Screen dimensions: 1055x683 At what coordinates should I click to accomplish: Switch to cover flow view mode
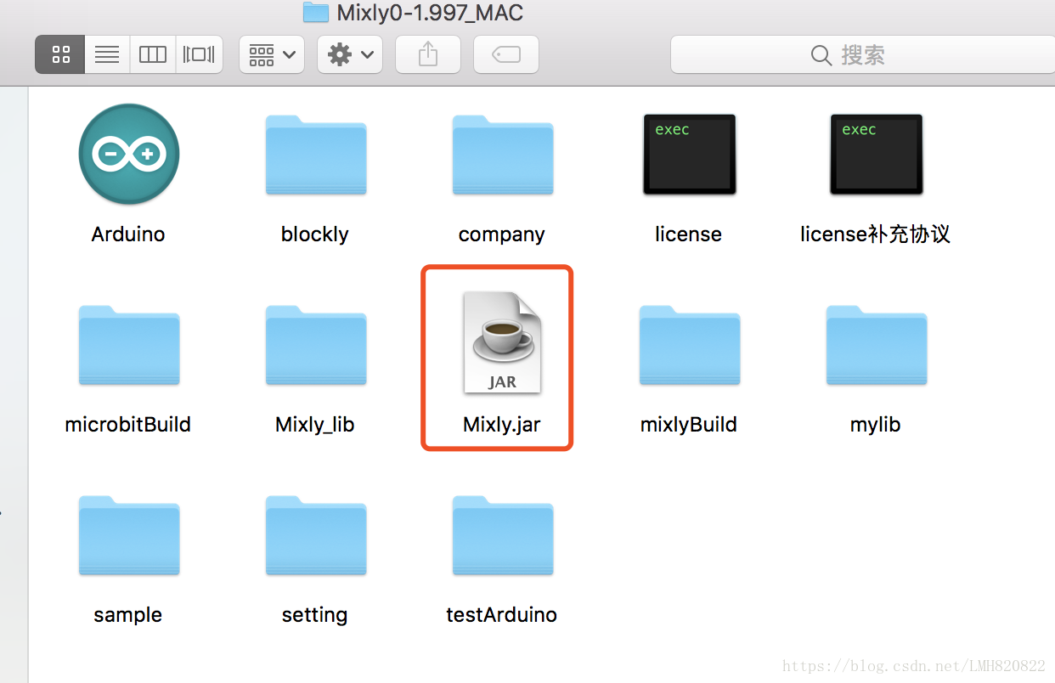[199, 55]
